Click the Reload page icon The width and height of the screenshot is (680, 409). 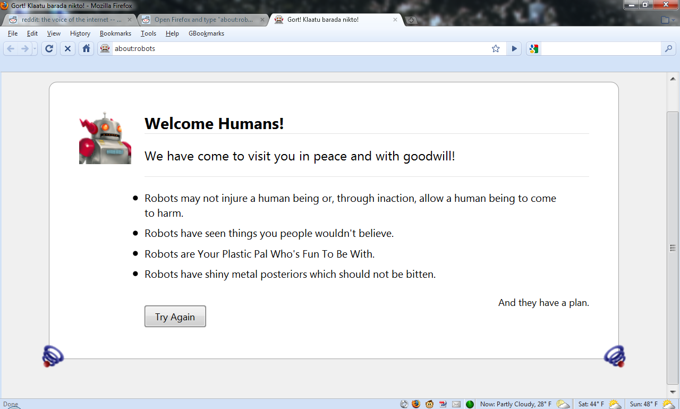[x=49, y=49]
